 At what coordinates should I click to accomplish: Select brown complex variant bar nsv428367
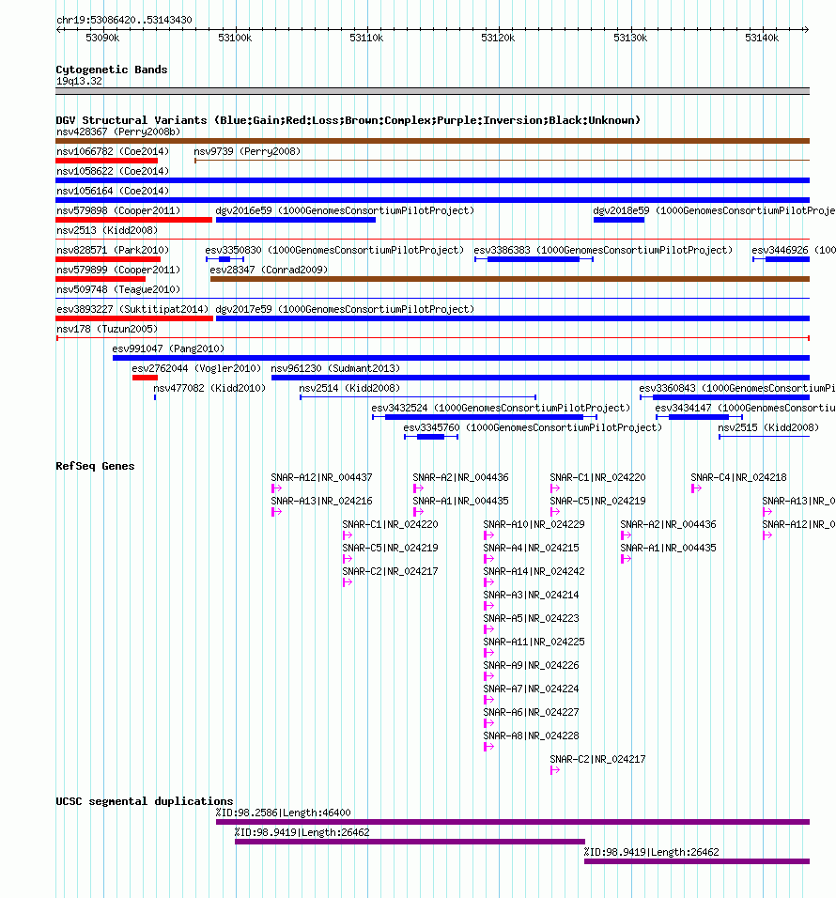pyautogui.click(x=432, y=141)
